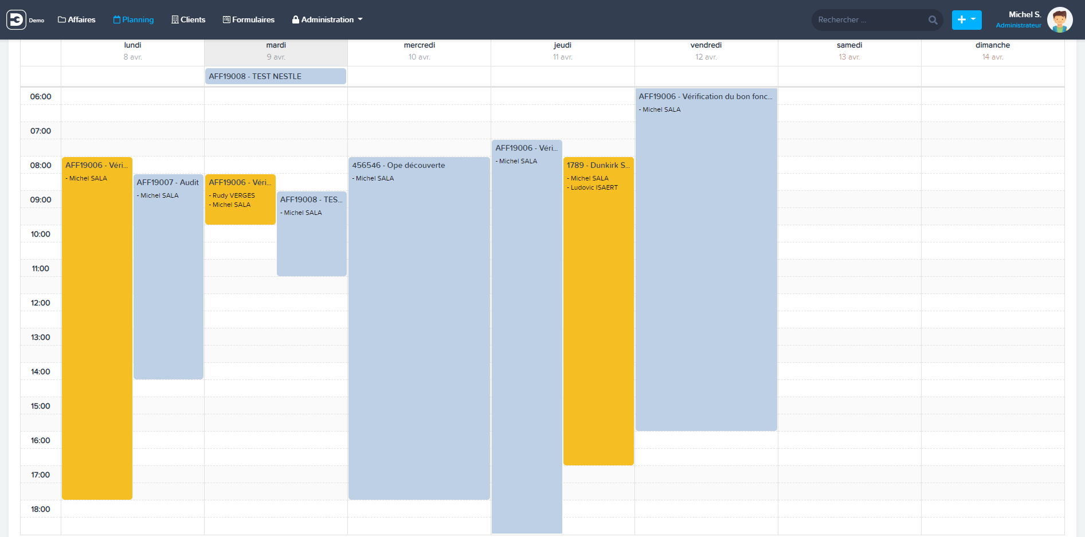
Task: Open the Formulaires page
Action: coord(249,19)
